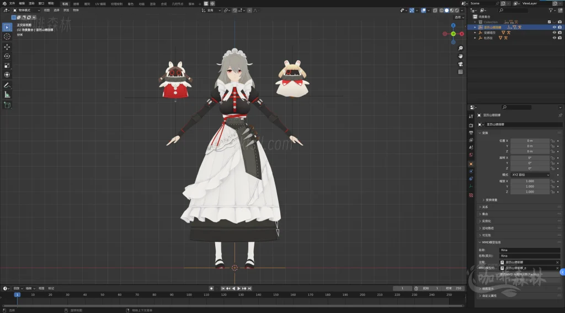Select the Annotate tool
565x313 pixels.
[7, 86]
